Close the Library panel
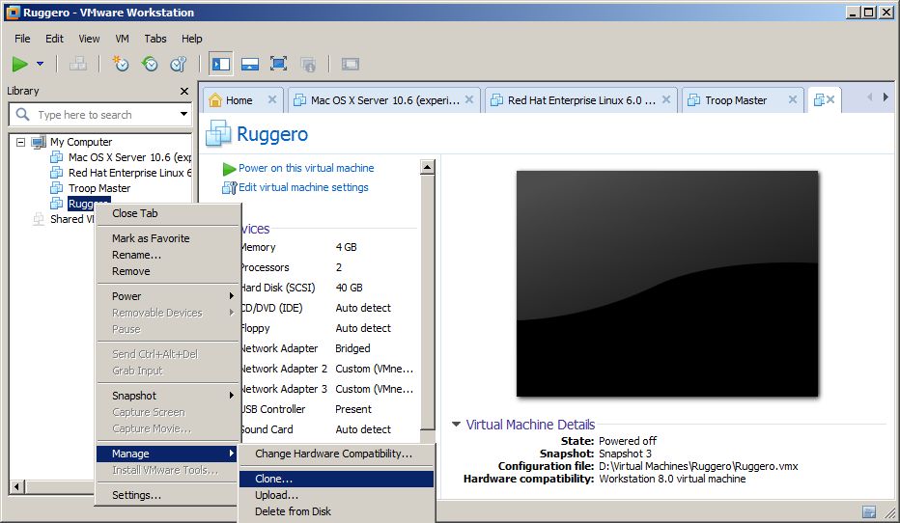 coord(184,91)
